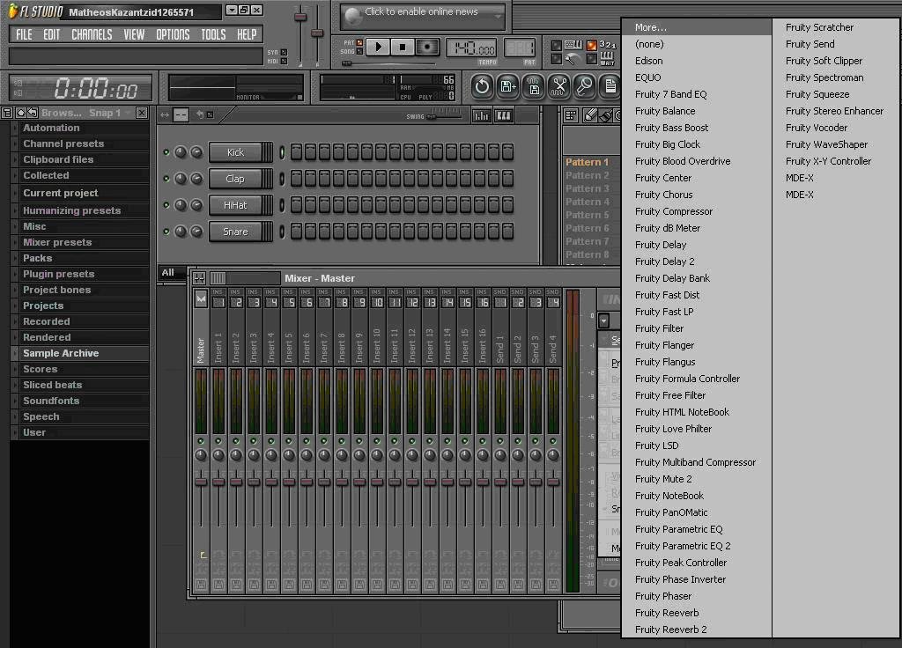
Task: Click the scissors audio editor icon
Action: pos(559,87)
